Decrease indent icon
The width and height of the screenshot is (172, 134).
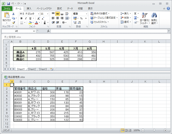(x=53, y=23)
